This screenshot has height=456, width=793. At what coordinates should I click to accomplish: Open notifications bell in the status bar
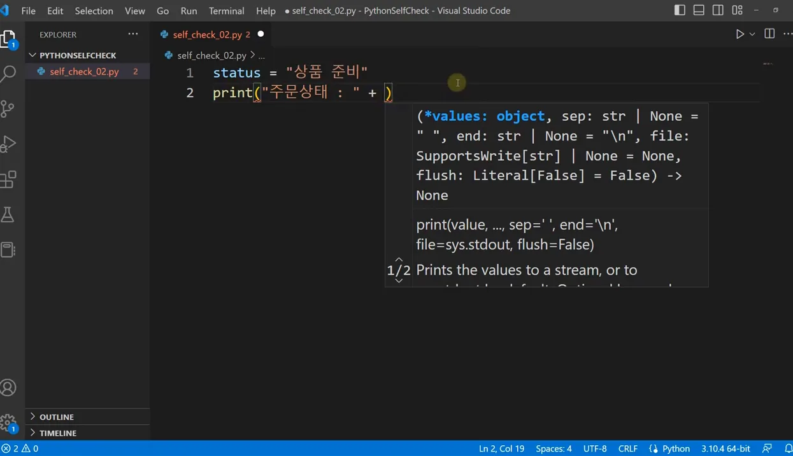click(787, 448)
